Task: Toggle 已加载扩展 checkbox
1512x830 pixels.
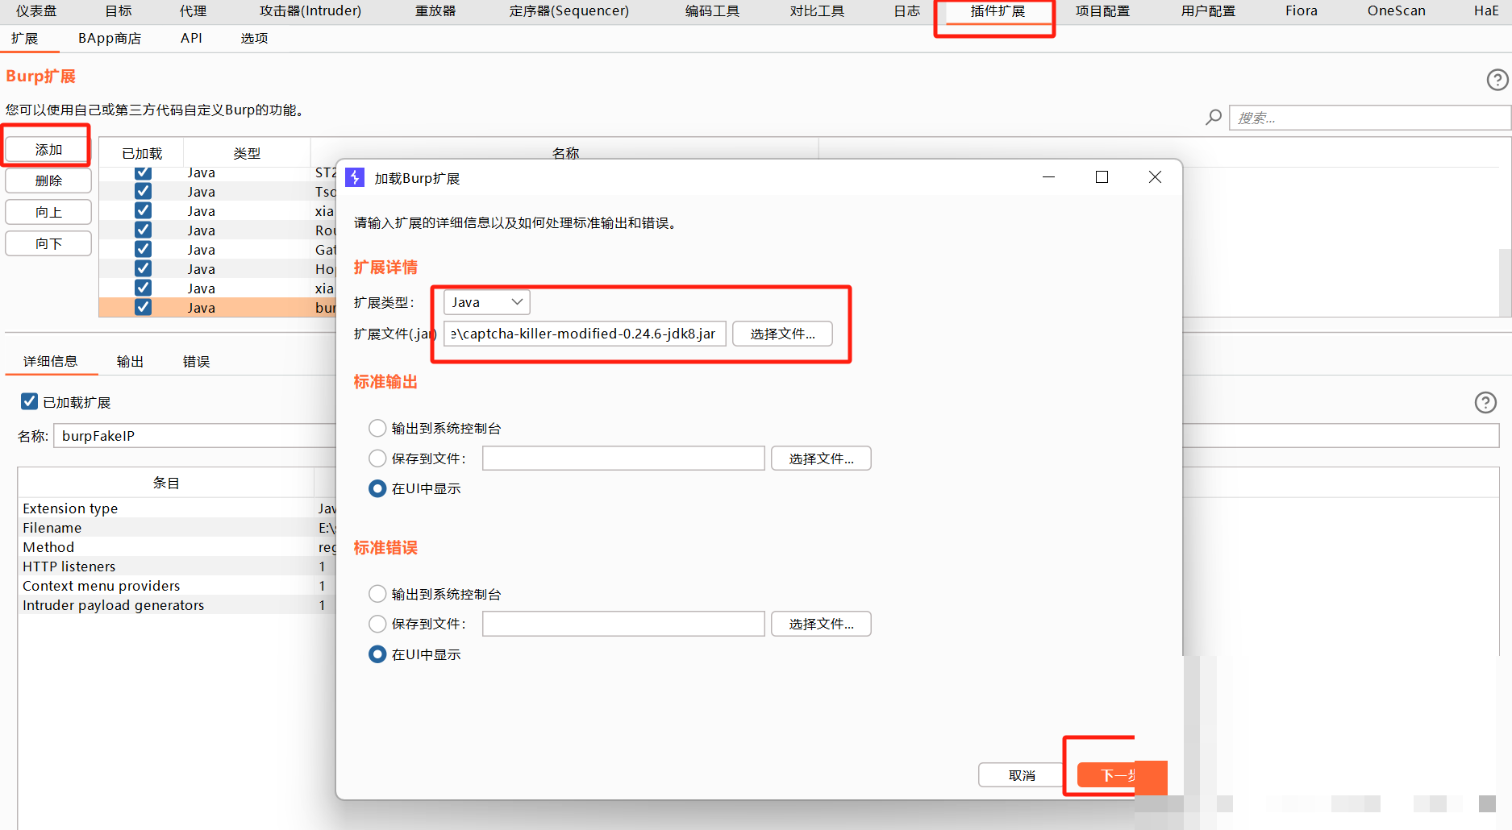Action: coord(29,401)
